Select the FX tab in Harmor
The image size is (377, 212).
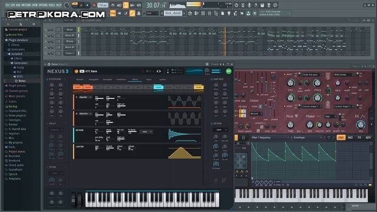359,137
